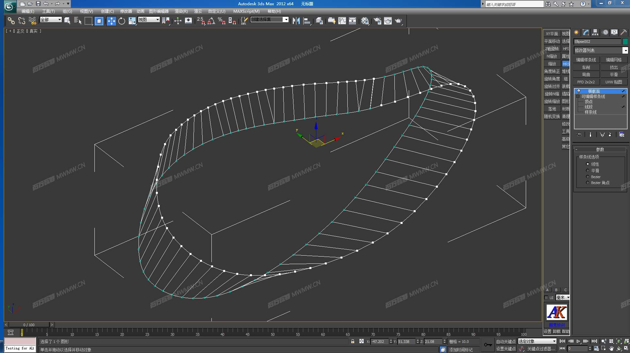Click the Select and Link chain icon

tap(11, 21)
